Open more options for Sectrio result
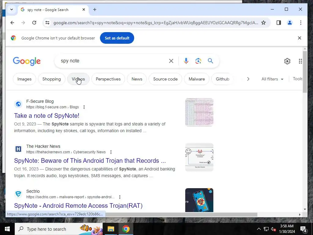313x235 pixels. [x=120, y=197]
